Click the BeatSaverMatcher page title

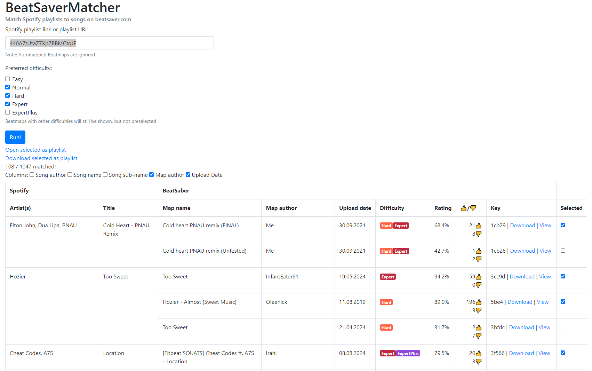click(63, 7)
